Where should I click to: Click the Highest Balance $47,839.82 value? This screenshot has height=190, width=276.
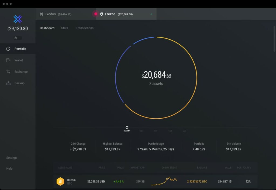113,149
